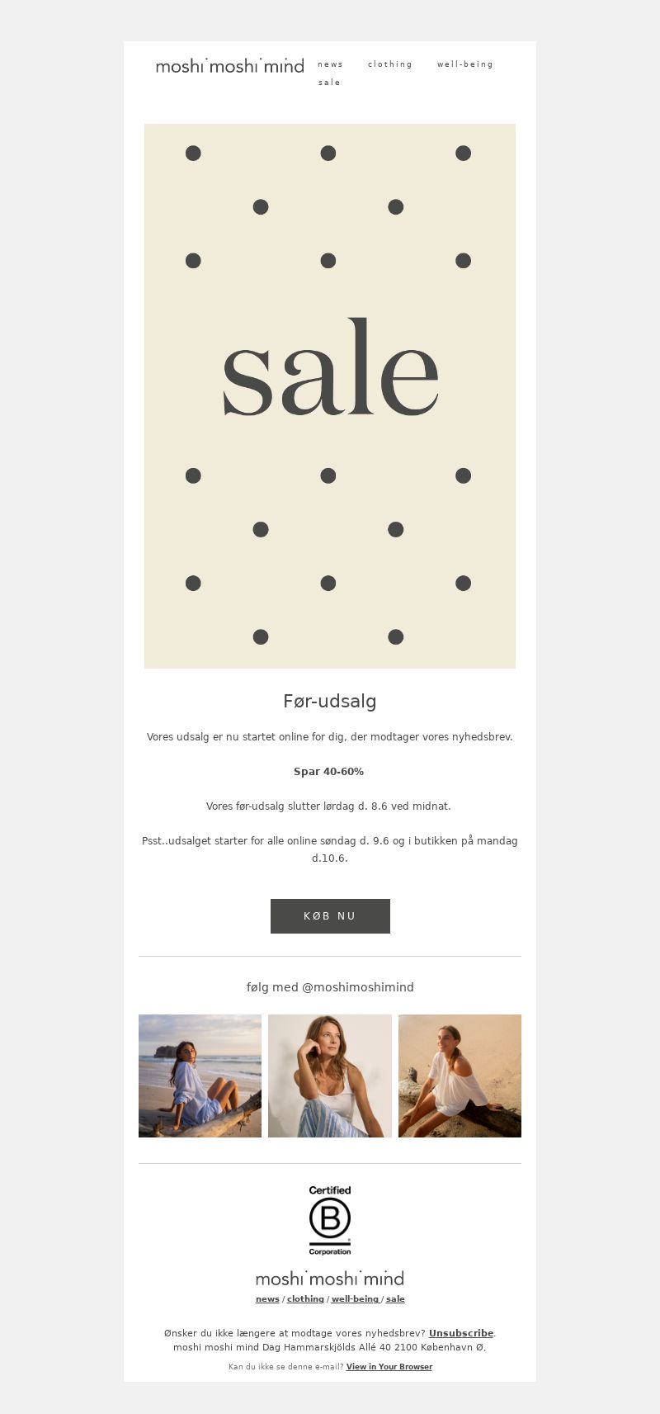The width and height of the screenshot is (660, 1414).
Task: Click the moshi moshi mind header logo
Action: click(x=230, y=66)
